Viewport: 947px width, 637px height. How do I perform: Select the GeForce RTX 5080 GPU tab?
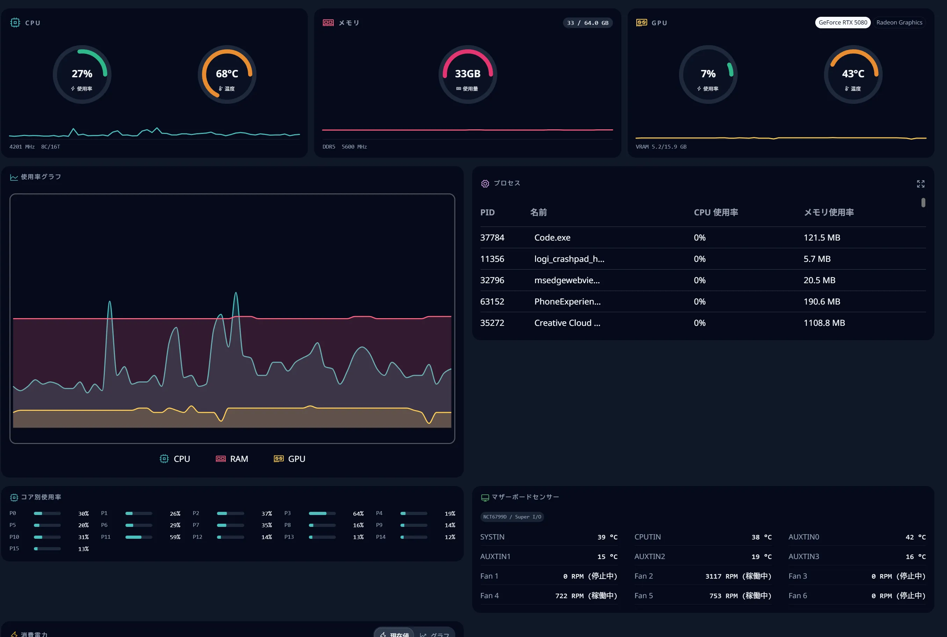pos(843,22)
